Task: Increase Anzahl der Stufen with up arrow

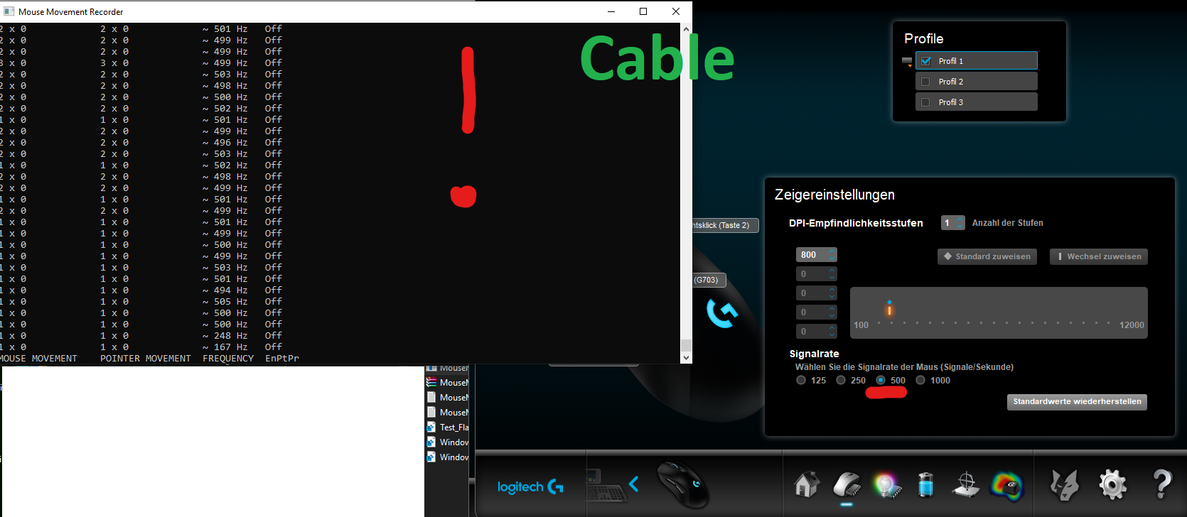Action: pos(960,219)
